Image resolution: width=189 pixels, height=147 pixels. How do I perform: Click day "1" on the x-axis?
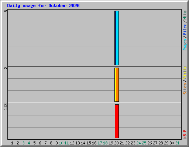(x=12, y=143)
